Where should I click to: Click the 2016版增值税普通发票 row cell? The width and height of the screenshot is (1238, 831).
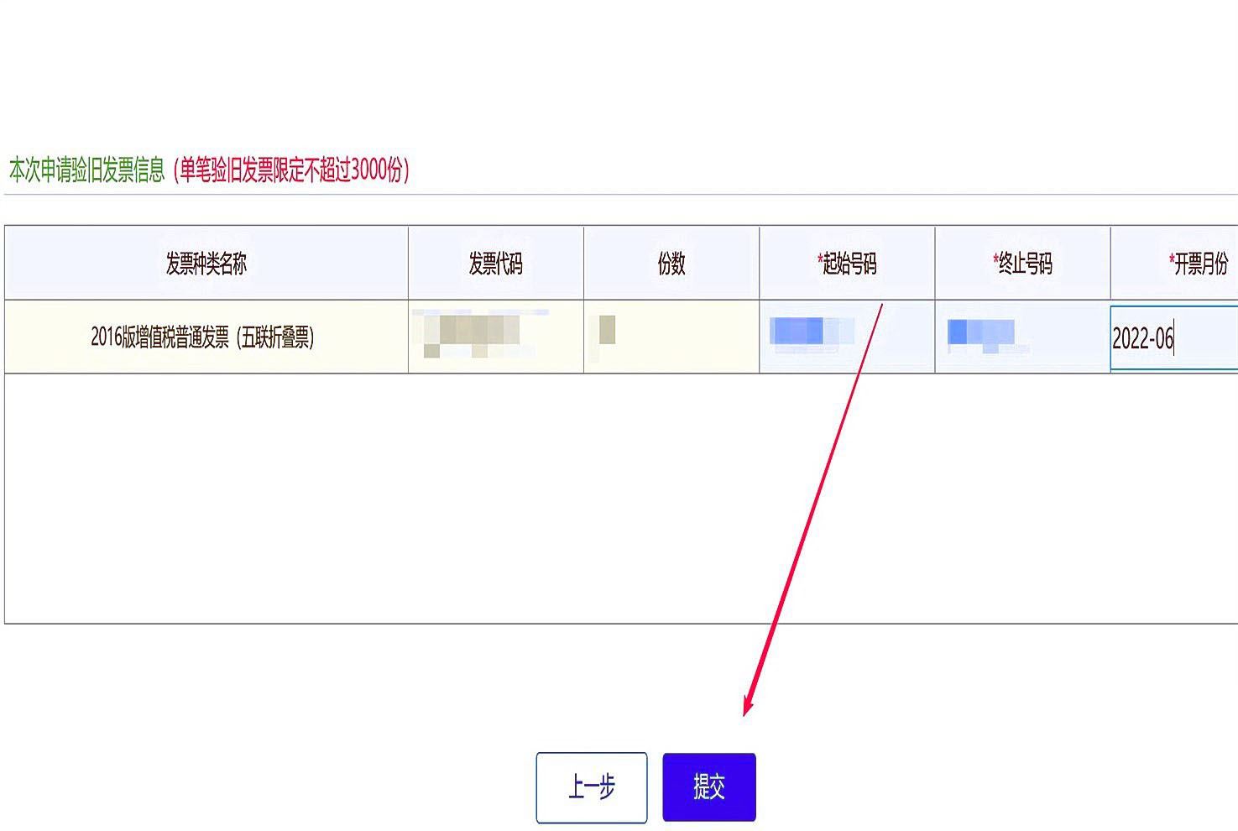(x=206, y=337)
